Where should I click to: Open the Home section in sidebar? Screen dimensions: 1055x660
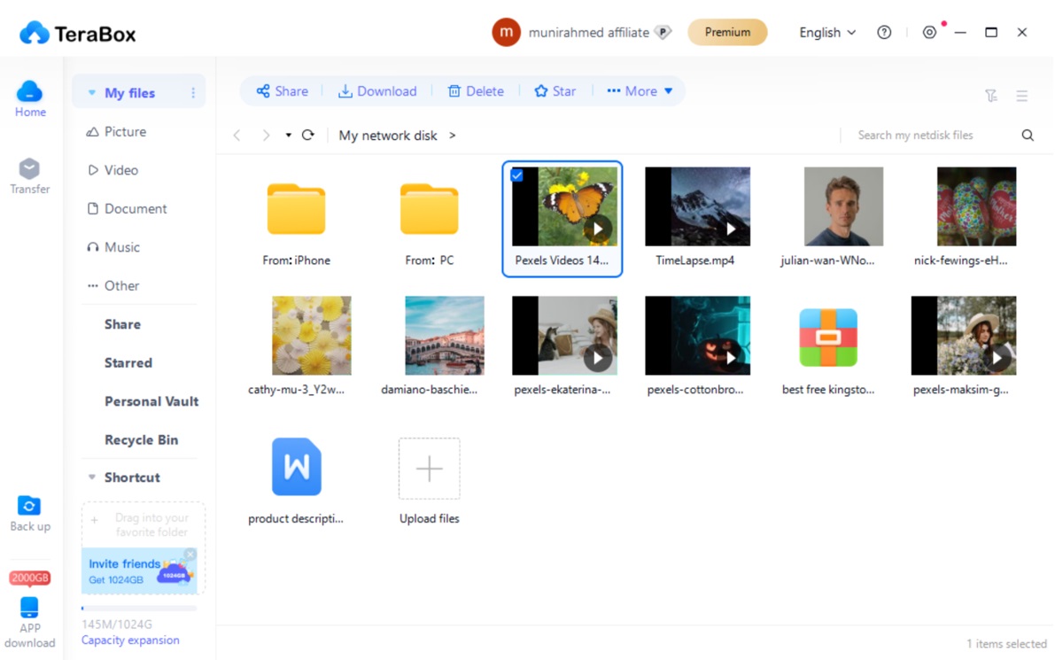pos(29,99)
